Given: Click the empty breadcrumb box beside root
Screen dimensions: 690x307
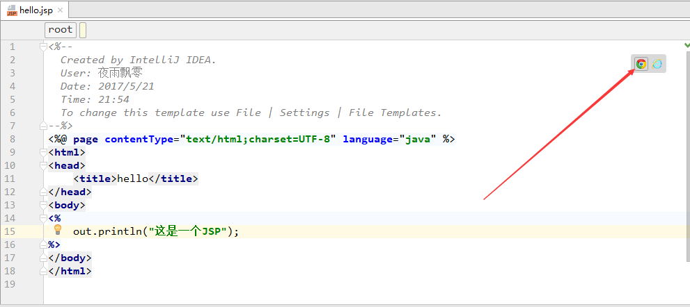Looking at the screenshot, I should click(83, 30).
